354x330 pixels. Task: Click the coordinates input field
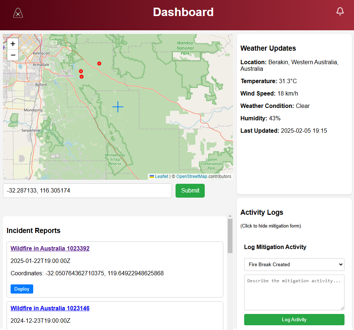[x=87, y=191]
